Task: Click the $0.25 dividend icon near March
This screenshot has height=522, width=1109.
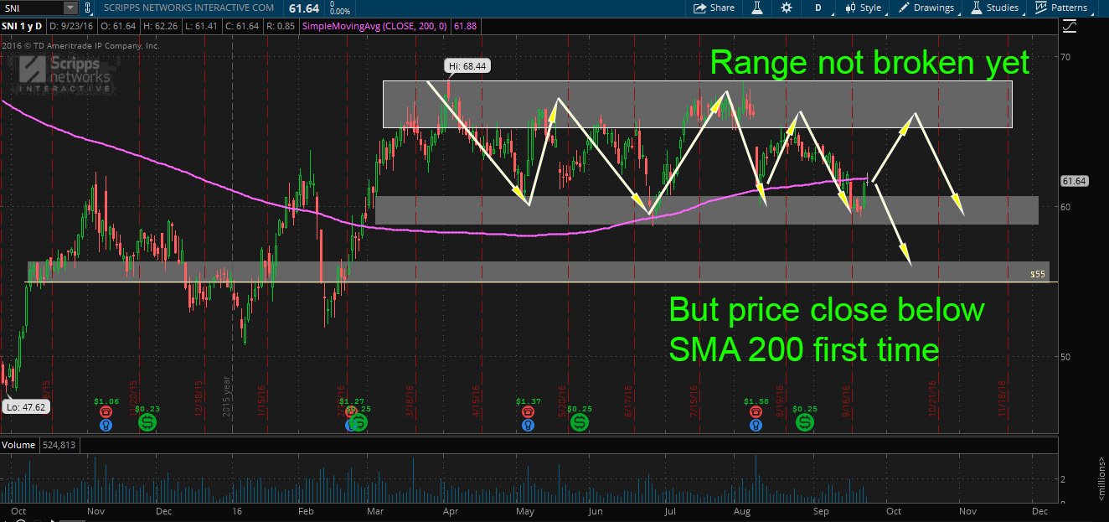Action: pyautogui.click(x=358, y=422)
